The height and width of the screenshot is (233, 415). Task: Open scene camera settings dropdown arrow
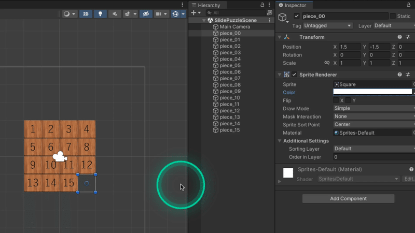click(x=165, y=14)
